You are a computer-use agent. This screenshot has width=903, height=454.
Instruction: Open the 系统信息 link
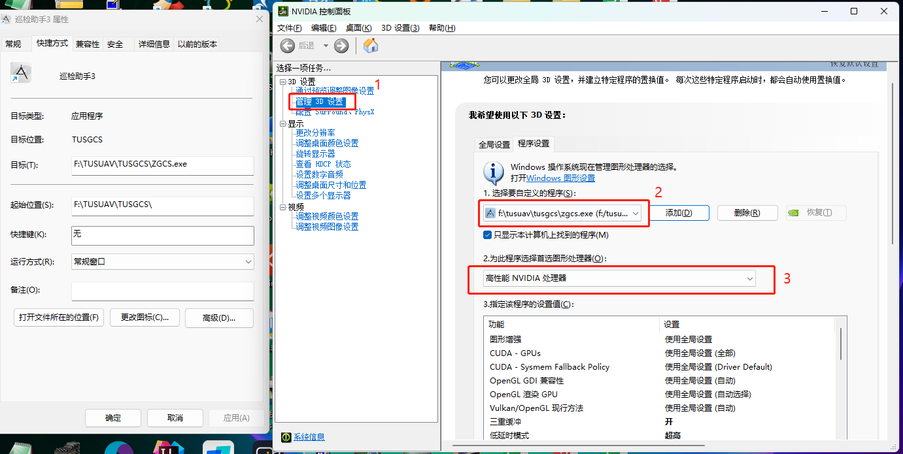tap(309, 437)
